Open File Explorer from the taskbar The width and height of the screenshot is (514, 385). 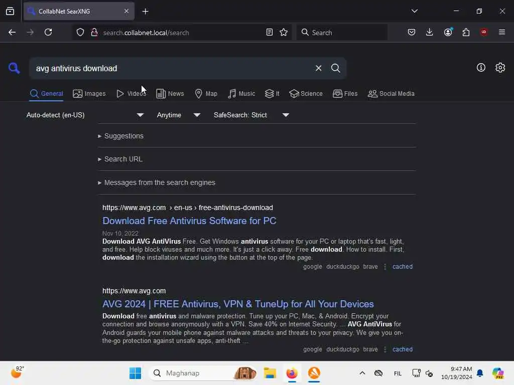point(270,373)
